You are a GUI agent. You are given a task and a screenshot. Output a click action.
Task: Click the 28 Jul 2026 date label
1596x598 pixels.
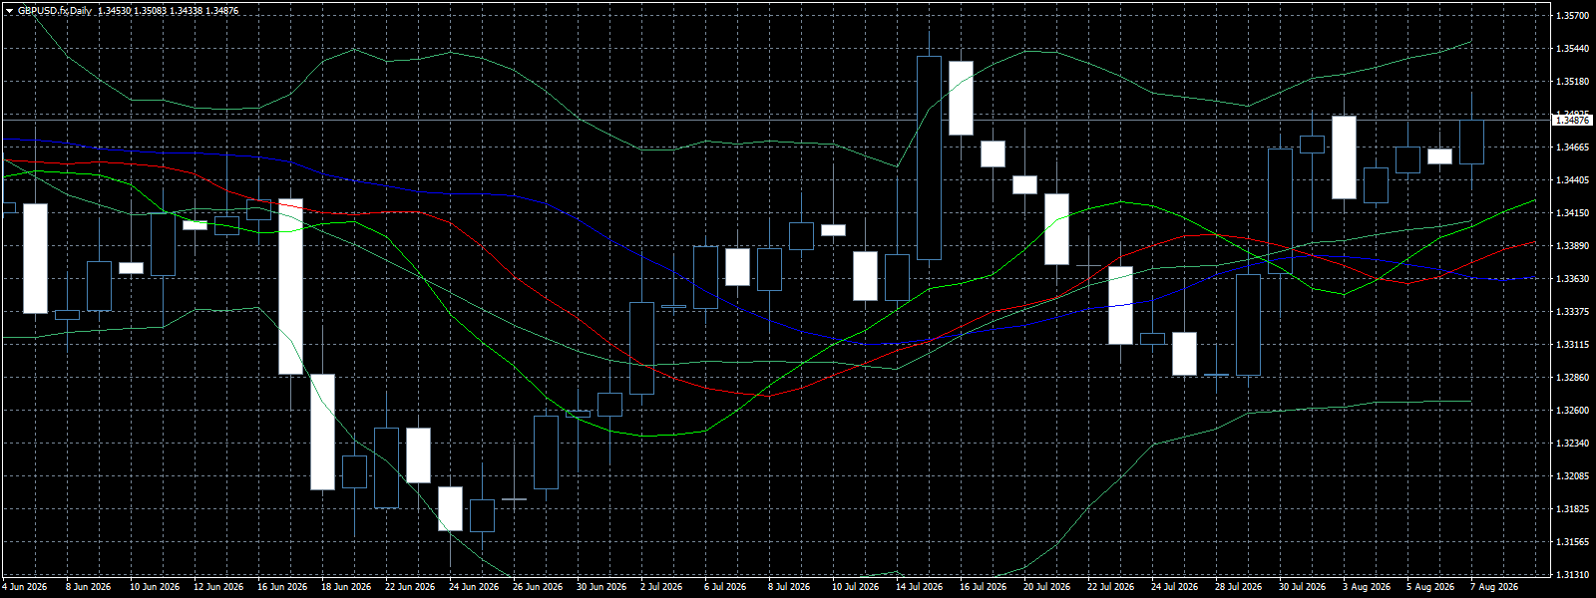point(1240,587)
